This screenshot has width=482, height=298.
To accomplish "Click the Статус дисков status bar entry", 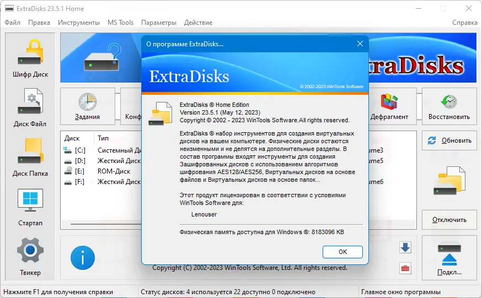I will [228, 292].
